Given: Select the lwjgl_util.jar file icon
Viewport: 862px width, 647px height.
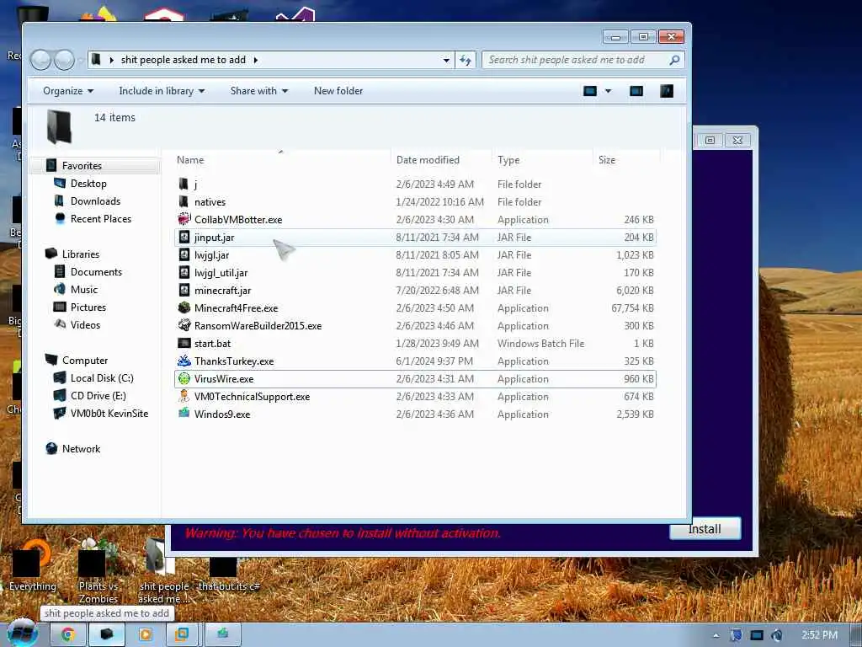Looking at the screenshot, I should [184, 272].
